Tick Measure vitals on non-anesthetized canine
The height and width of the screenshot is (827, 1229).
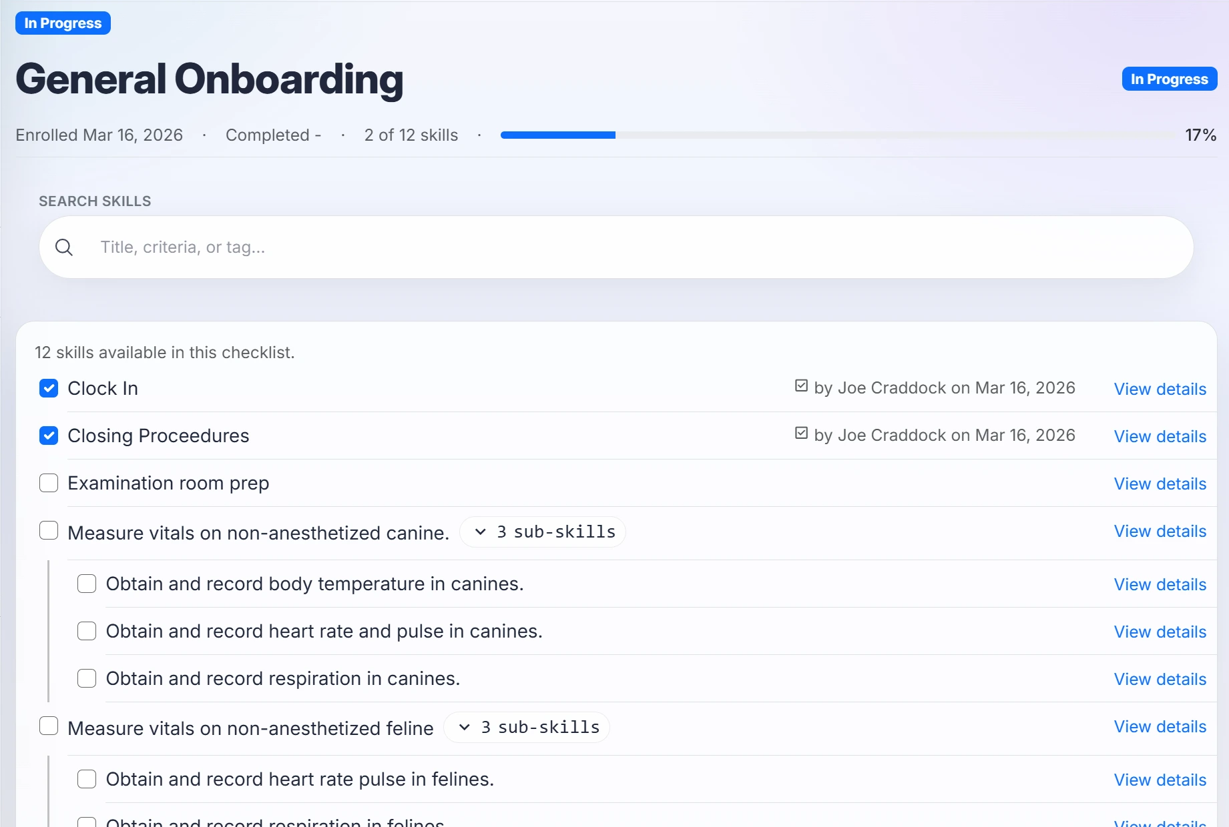pyautogui.click(x=49, y=531)
